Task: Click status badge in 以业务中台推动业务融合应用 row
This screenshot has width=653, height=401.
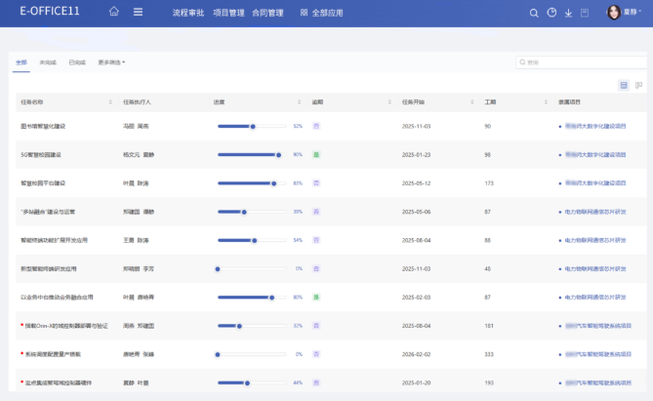Action: (x=316, y=297)
